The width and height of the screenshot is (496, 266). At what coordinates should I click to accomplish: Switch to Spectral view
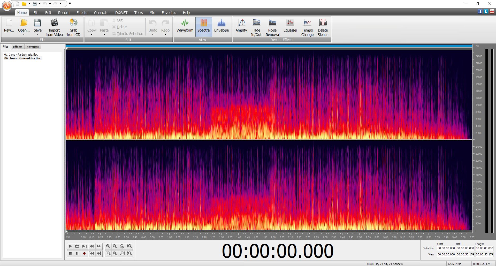tap(204, 27)
